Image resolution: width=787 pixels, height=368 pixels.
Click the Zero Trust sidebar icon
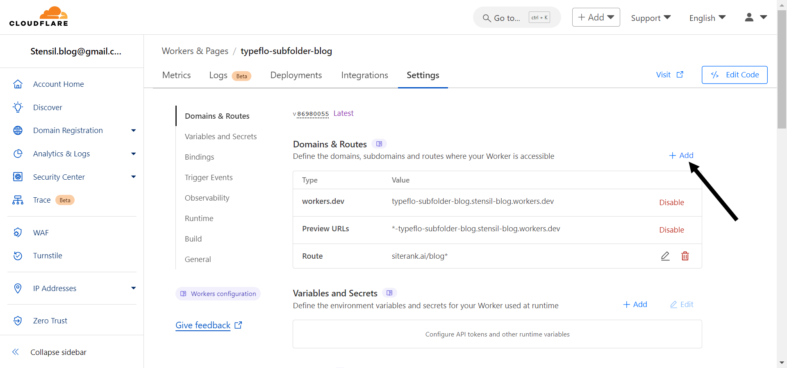[x=18, y=321]
